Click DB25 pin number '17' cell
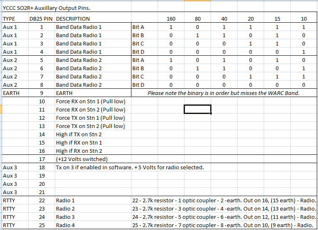This screenshot has width=318, height=230. click(41, 159)
